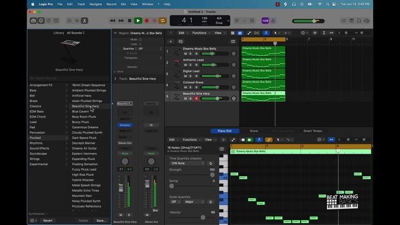Switch to the Smart Tempo tab
Image resolution: width=400 pixels, height=225 pixels.
pos(312,131)
